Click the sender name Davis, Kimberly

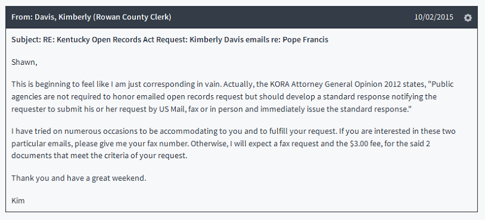tap(63, 17)
